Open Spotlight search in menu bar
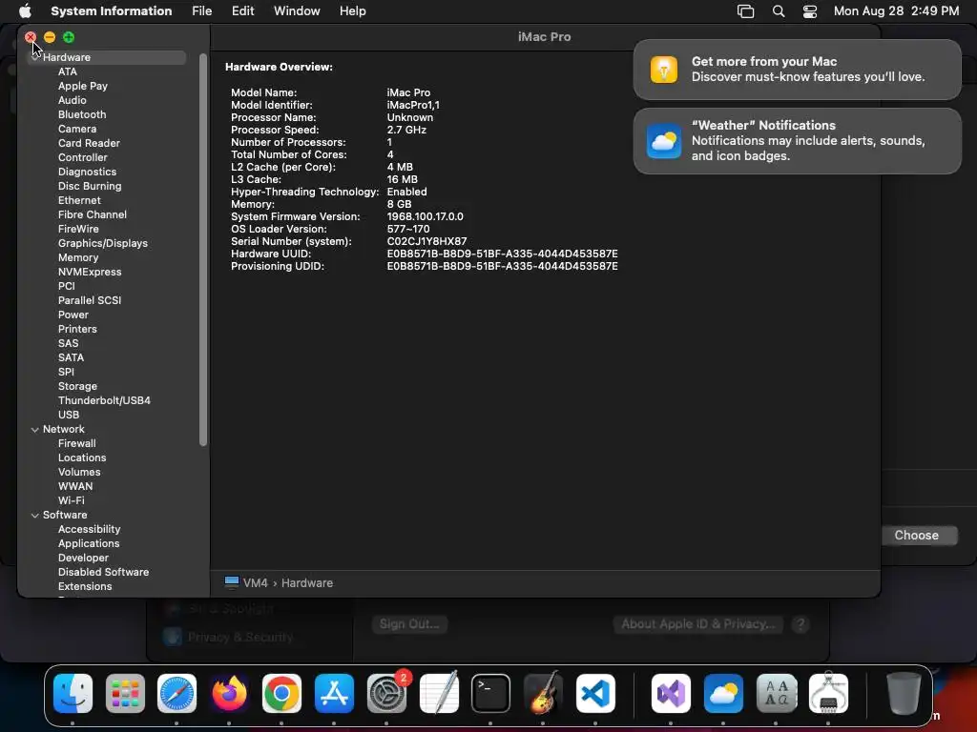 point(779,10)
